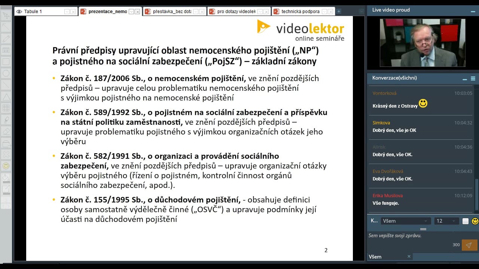Click the Alirisk chat sender name
This screenshot has width=479, height=269.
[x=379, y=147]
